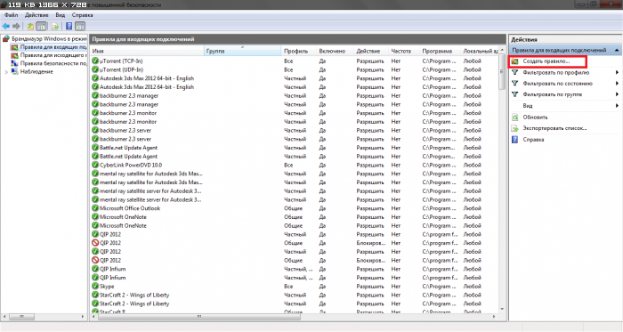The image size is (623, 332).
Task: Select Правила для входящих подключений in the tree
Action: pyautogui.click(x=53, y=47)
